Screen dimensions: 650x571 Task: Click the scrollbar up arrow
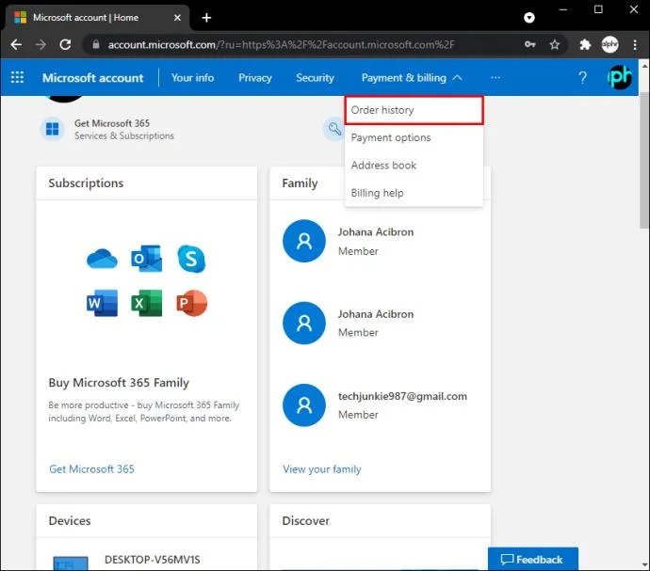[x=644, y=66]
